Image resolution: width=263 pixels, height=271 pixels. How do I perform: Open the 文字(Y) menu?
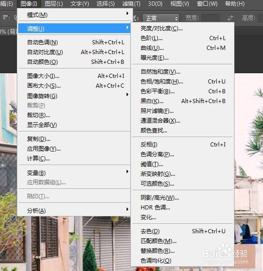[79, 4]
